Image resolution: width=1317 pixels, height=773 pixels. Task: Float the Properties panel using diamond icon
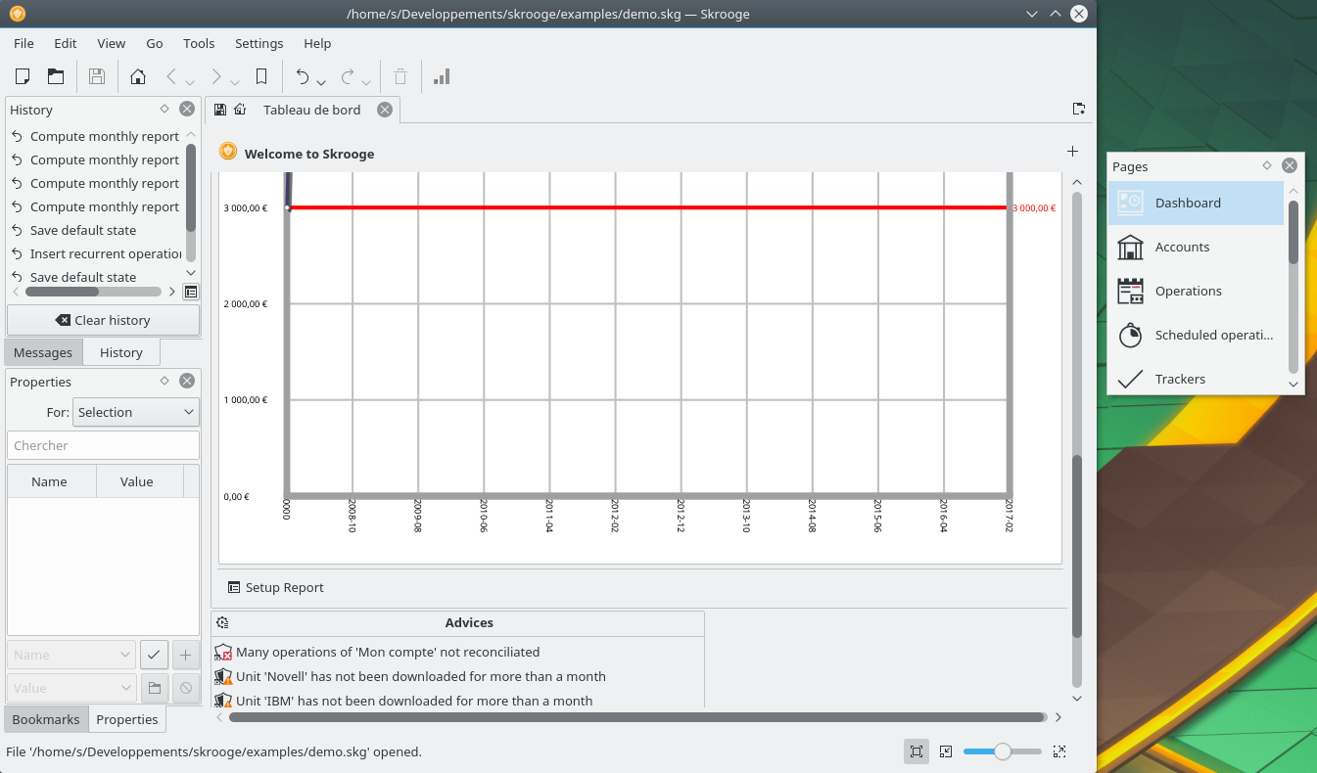(165, 381)
